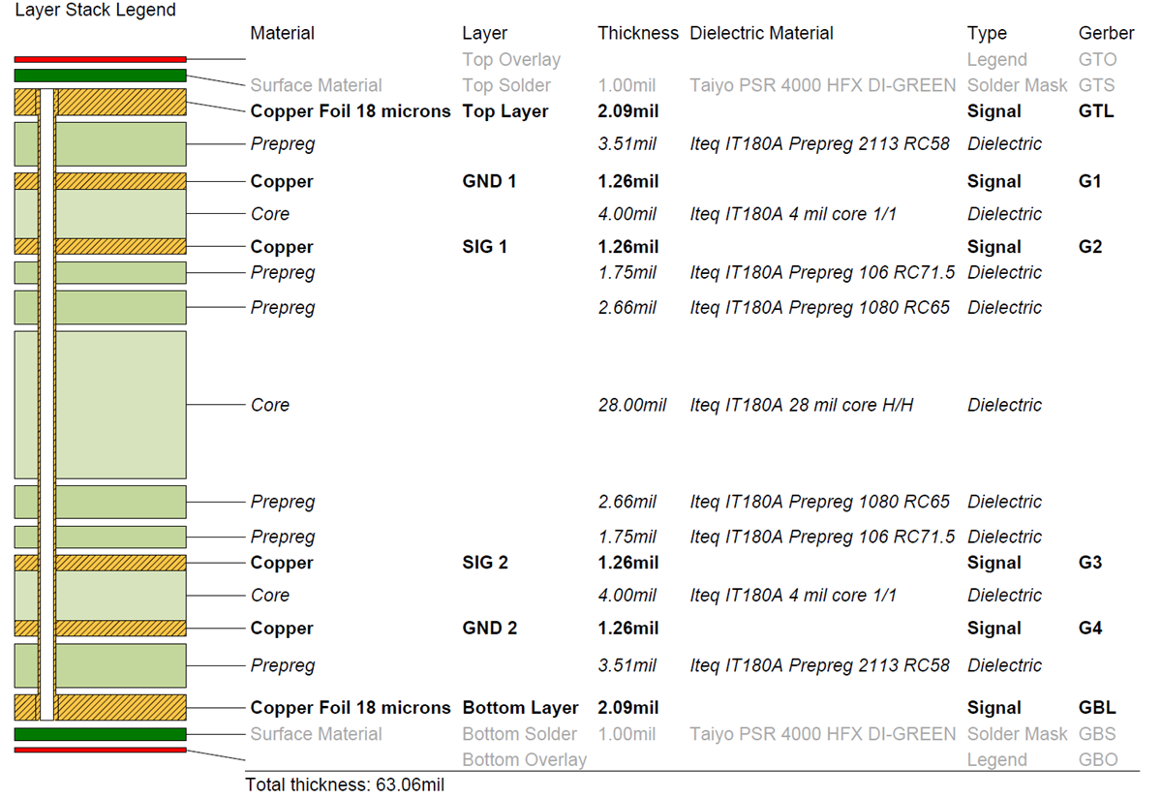Select the GND 2 layer name
This screenshot has width=1162, height=799.
(x=490, y=629)
